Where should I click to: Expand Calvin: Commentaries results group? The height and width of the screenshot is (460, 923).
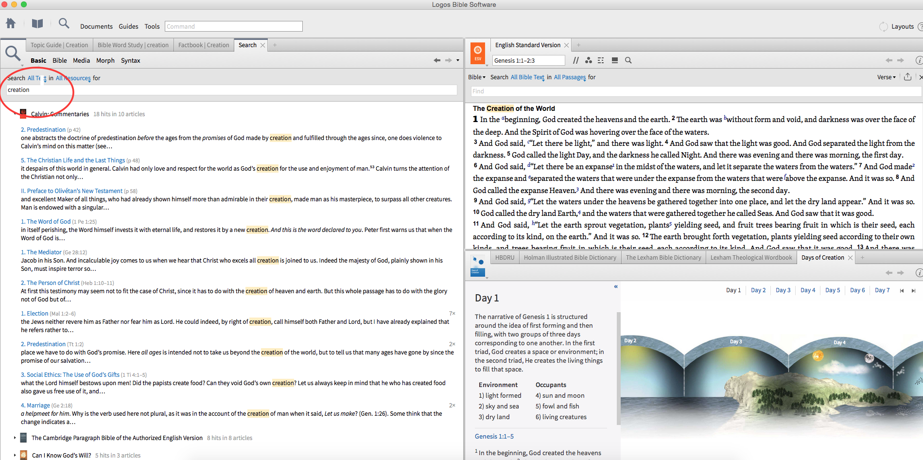pyautogui.click(x=15, y=114)
